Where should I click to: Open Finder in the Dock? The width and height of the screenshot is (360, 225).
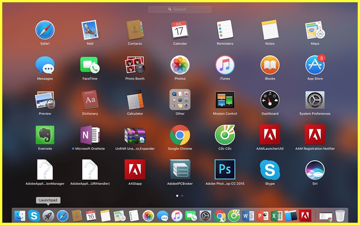pos(20,216)
